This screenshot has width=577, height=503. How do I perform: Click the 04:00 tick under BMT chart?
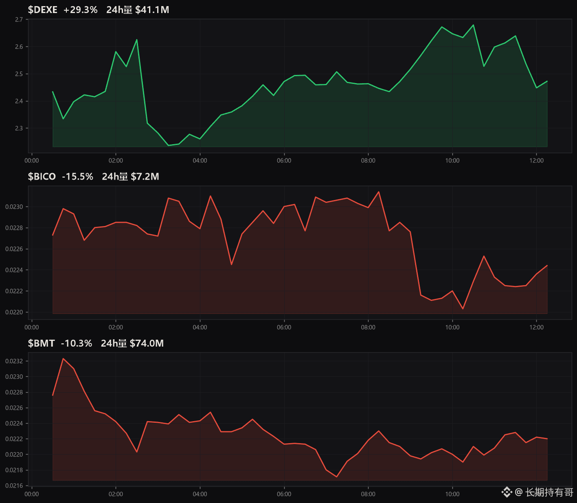click(200, 494)
